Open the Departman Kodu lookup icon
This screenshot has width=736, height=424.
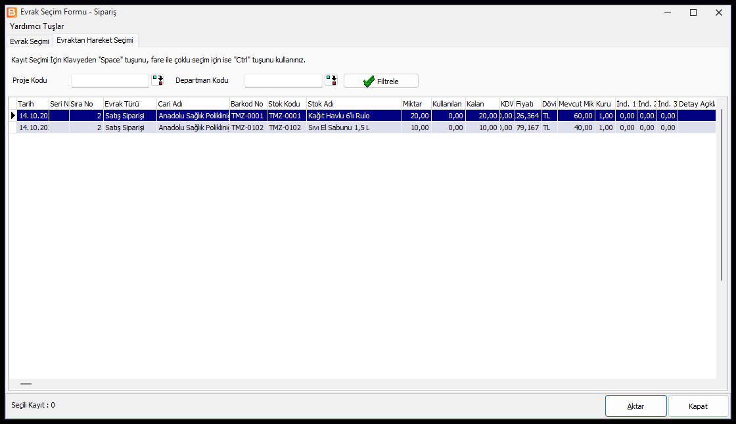(x=331, y=80)
